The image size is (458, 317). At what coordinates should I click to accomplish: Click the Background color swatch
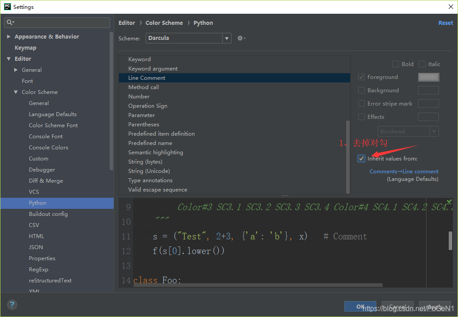tap(428, 90)
